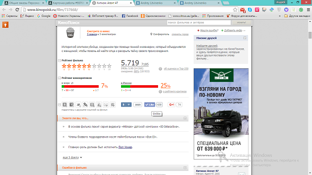Switch to Общие заказы Персонал tab
The image size is (312, 175).
pos(25,3)
